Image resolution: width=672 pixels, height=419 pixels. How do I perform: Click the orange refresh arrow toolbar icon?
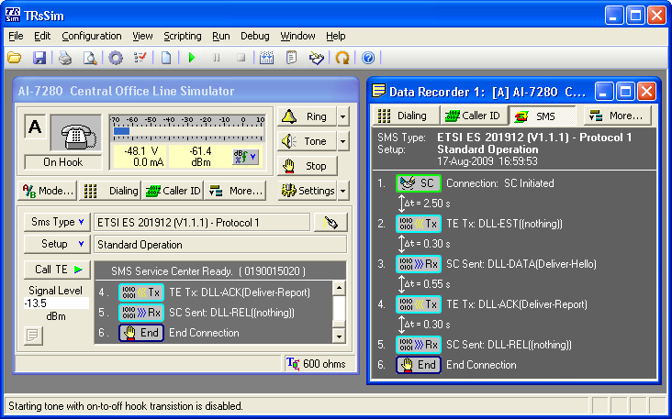point(342,58)
